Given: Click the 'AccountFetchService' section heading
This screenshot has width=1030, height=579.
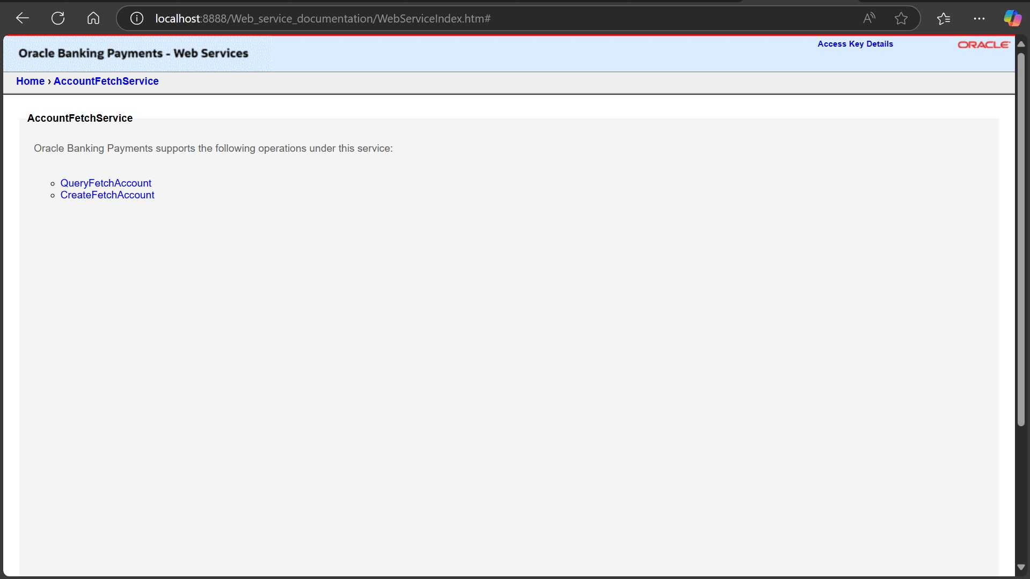Looking at the screenshot, I should [x=80, y=118].
